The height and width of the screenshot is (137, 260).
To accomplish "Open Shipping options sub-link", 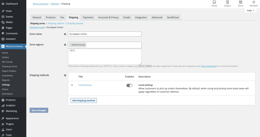I will tap(56, 23).
